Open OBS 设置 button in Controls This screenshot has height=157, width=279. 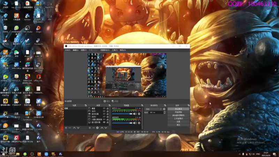[x=178, y=122]
